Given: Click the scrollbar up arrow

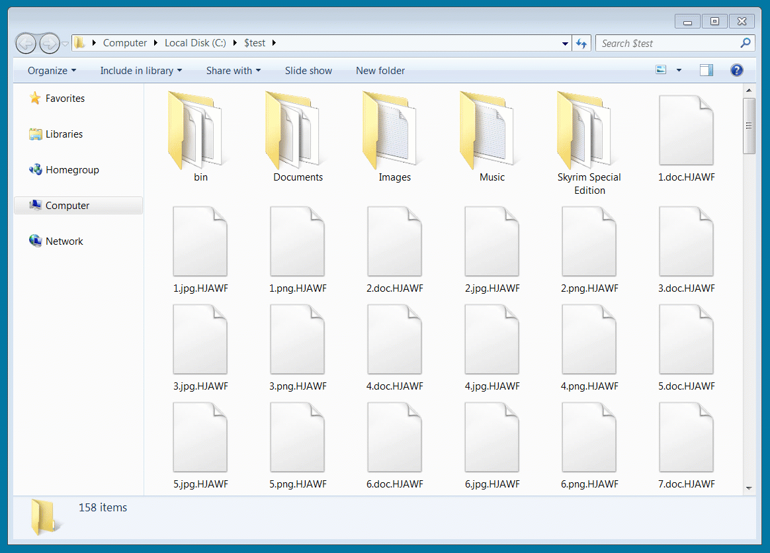Looking at the screenshot, I should pos(749,91).
